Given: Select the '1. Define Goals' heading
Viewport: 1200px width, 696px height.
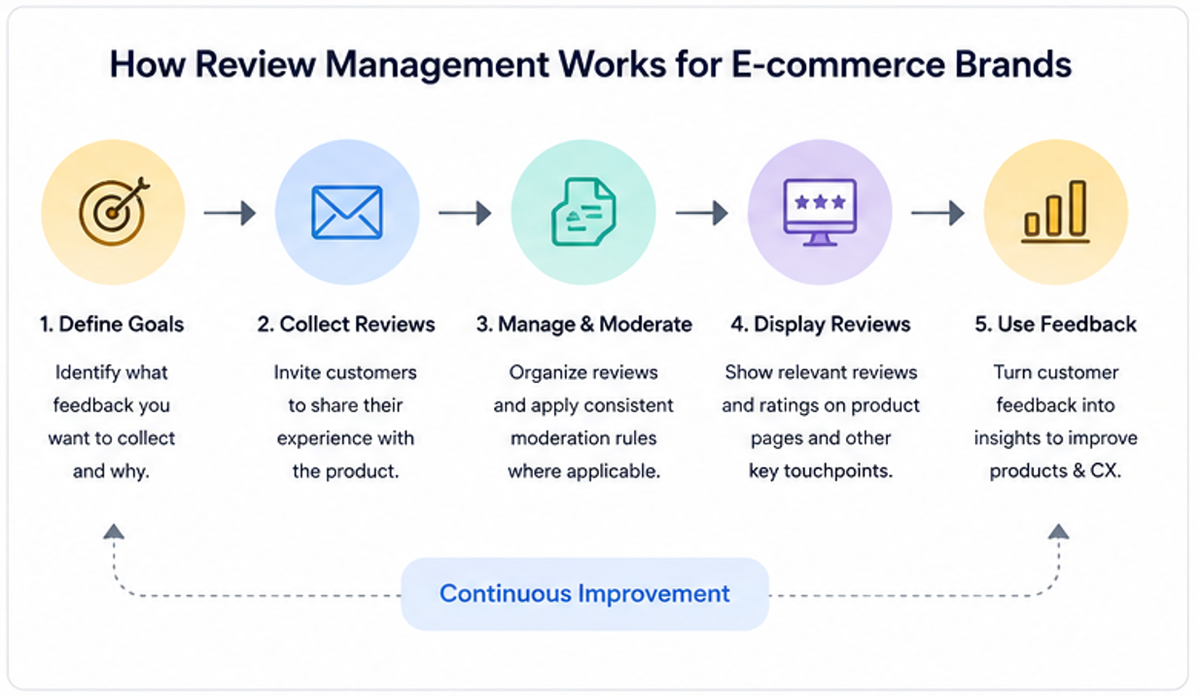Looking at the screenshot, I should click(x=112, y=325).
